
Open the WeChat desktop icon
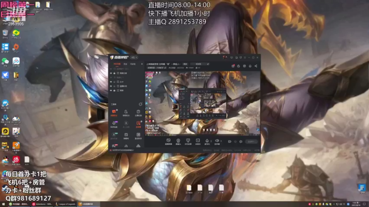click(x=5, y=62)
